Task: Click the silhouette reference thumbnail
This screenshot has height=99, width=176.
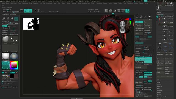Action: pyautogui.click(x=31, y=24)
